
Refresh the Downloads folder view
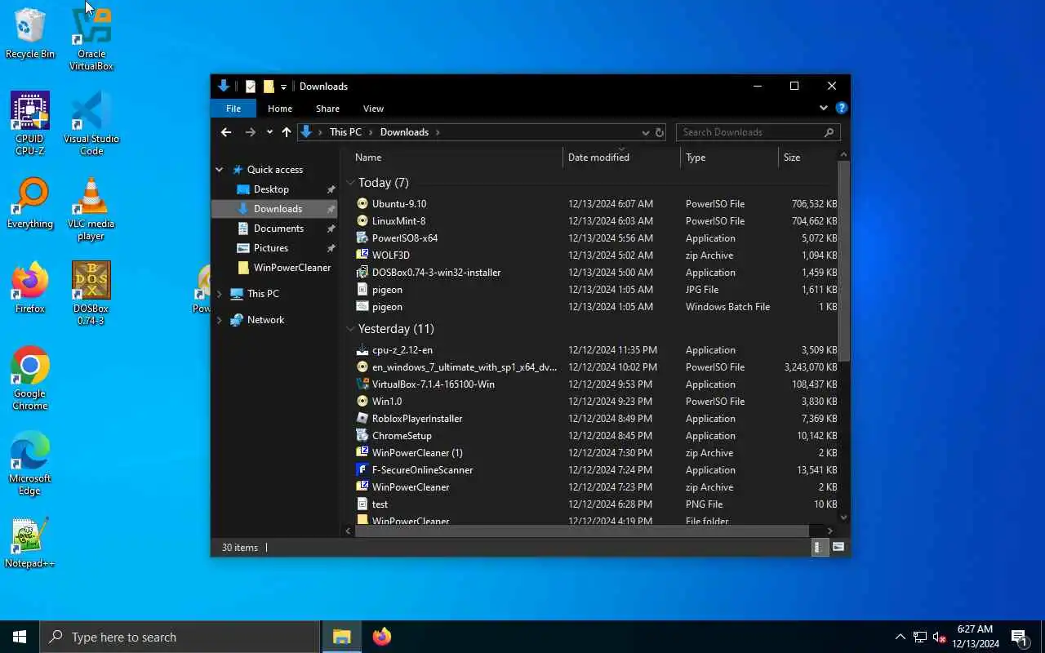[660, 132]
